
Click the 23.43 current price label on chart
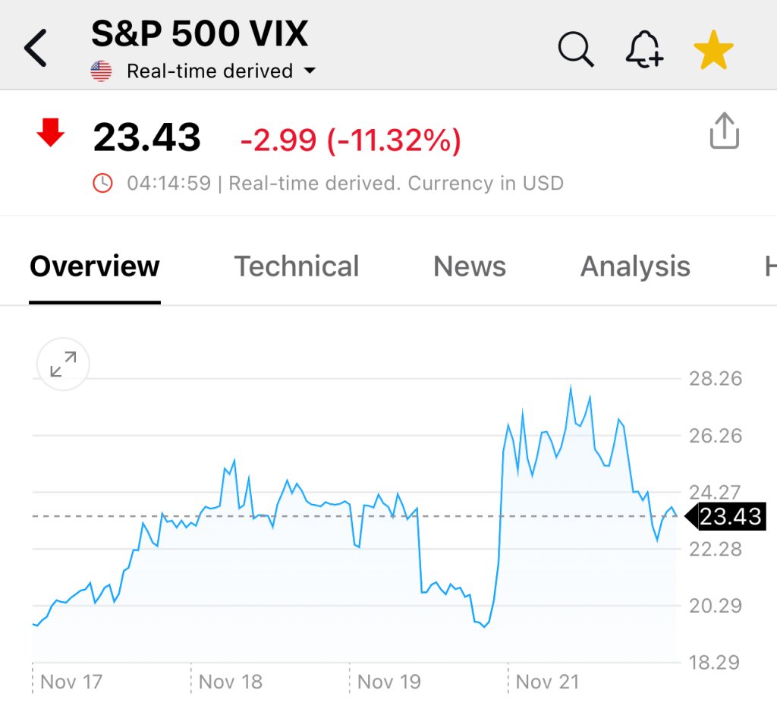(x=729, y=517)
